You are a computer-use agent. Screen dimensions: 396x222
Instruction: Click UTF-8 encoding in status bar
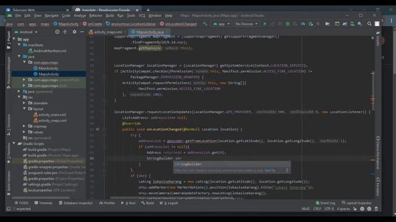(329, 209)
